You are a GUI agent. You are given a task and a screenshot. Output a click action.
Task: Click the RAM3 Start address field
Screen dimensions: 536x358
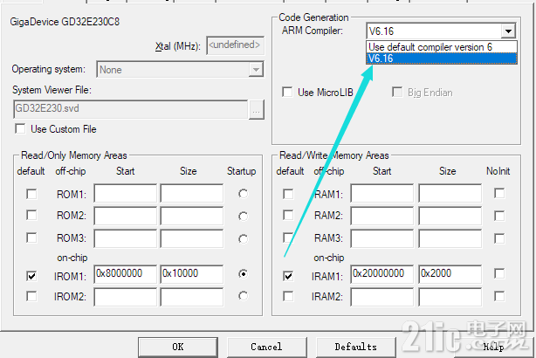click(x=382, y=238)
